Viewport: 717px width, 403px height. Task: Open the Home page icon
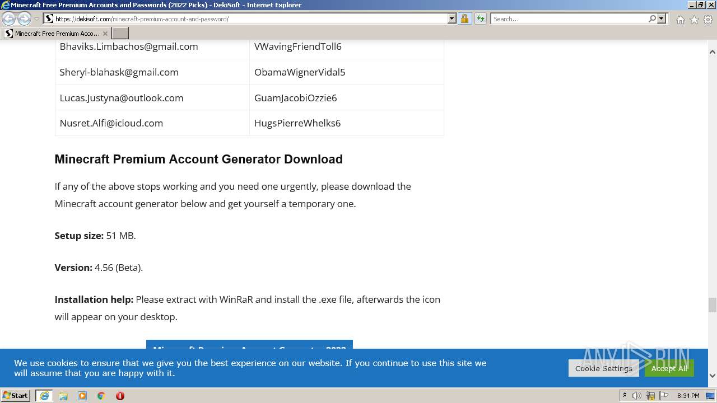680,20
